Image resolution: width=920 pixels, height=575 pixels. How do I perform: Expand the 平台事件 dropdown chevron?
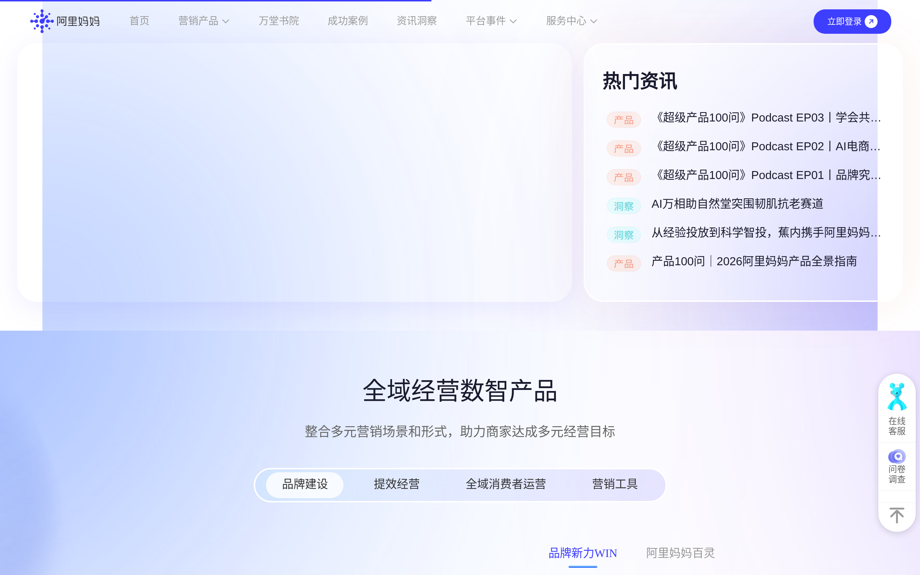513,21
